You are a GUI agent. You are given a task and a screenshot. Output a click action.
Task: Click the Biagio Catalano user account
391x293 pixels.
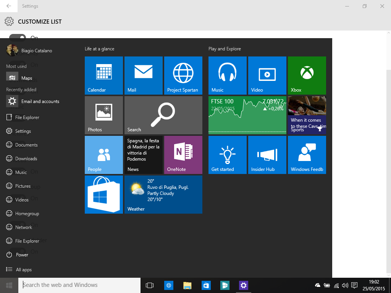point(29,51)
